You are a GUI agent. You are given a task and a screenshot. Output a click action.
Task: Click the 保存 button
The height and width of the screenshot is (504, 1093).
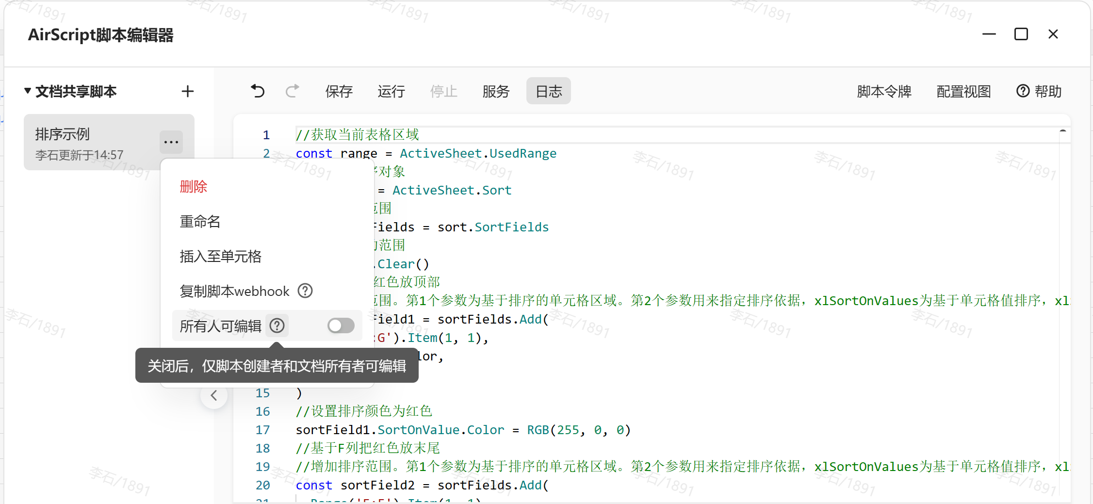click(x=339, y=91)
